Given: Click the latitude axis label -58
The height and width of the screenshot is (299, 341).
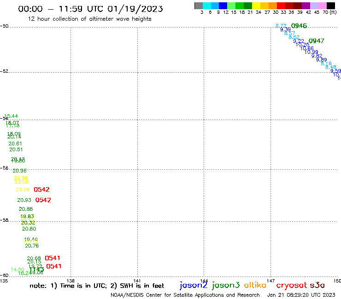Looking at the screenshot, I should pyautogui.click(x=4, y=220).
